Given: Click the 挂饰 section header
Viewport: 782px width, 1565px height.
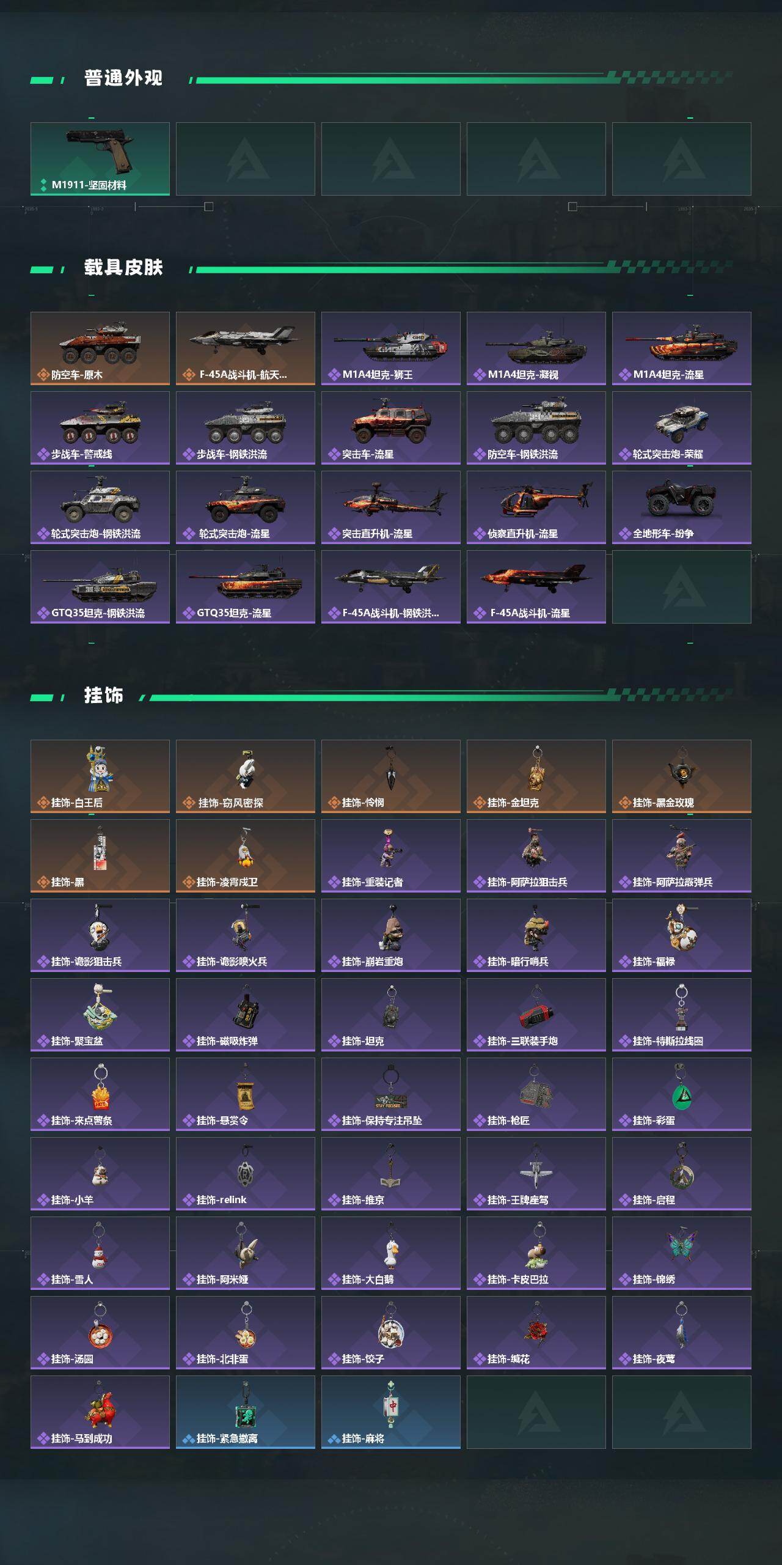Looking at the screenshot, I should click(x=104, y=696).
